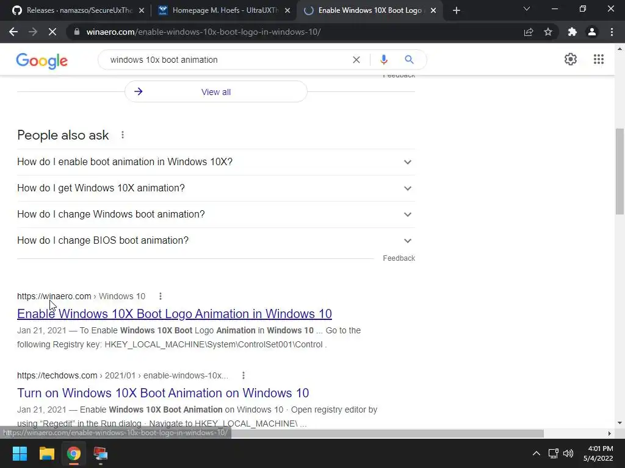This screenshot has height=468, width=625.
Task: Expand "How do I change Windows boot animation?"
Action: pyautogui.click(x=216, y=214)
